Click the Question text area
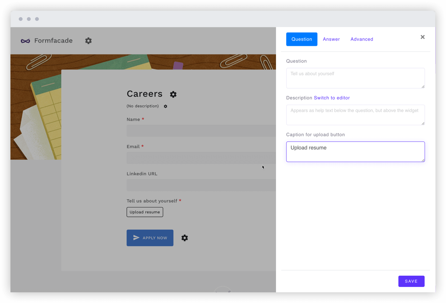 [355, 78]
